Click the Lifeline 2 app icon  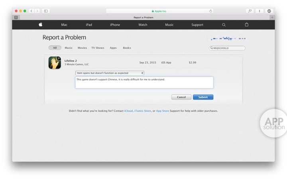coord(55,63)
